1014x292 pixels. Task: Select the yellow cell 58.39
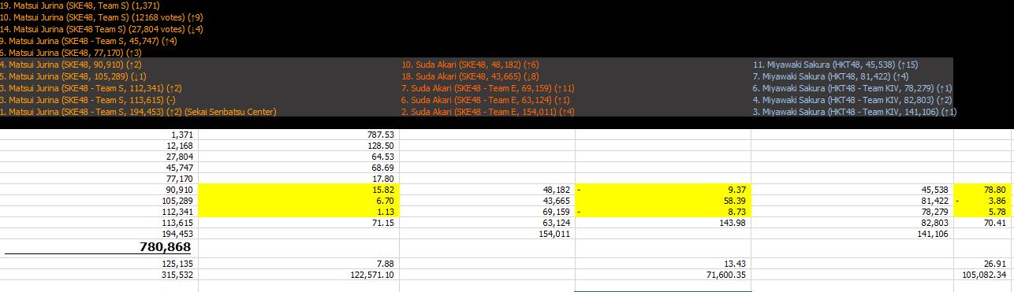[663, 201]
